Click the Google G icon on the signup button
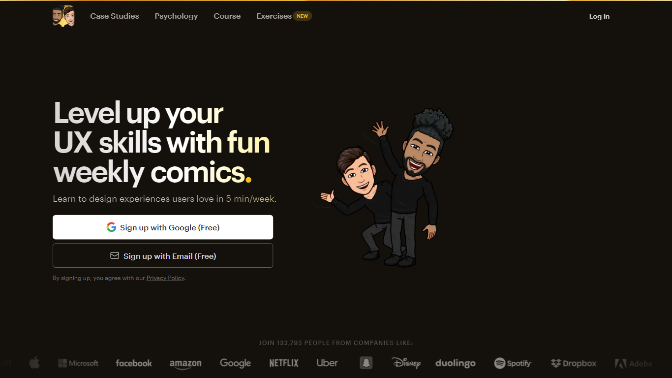The height and width of the screenshot is (378, 672). click(112, 227)
